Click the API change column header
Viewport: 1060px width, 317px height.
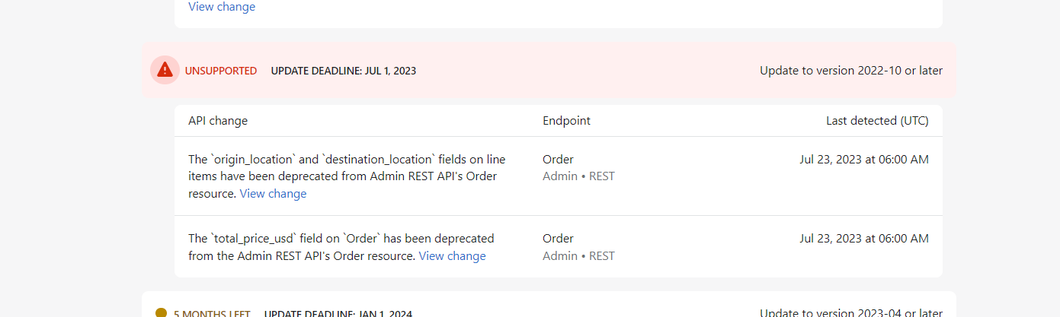click(x=218, y=121)
